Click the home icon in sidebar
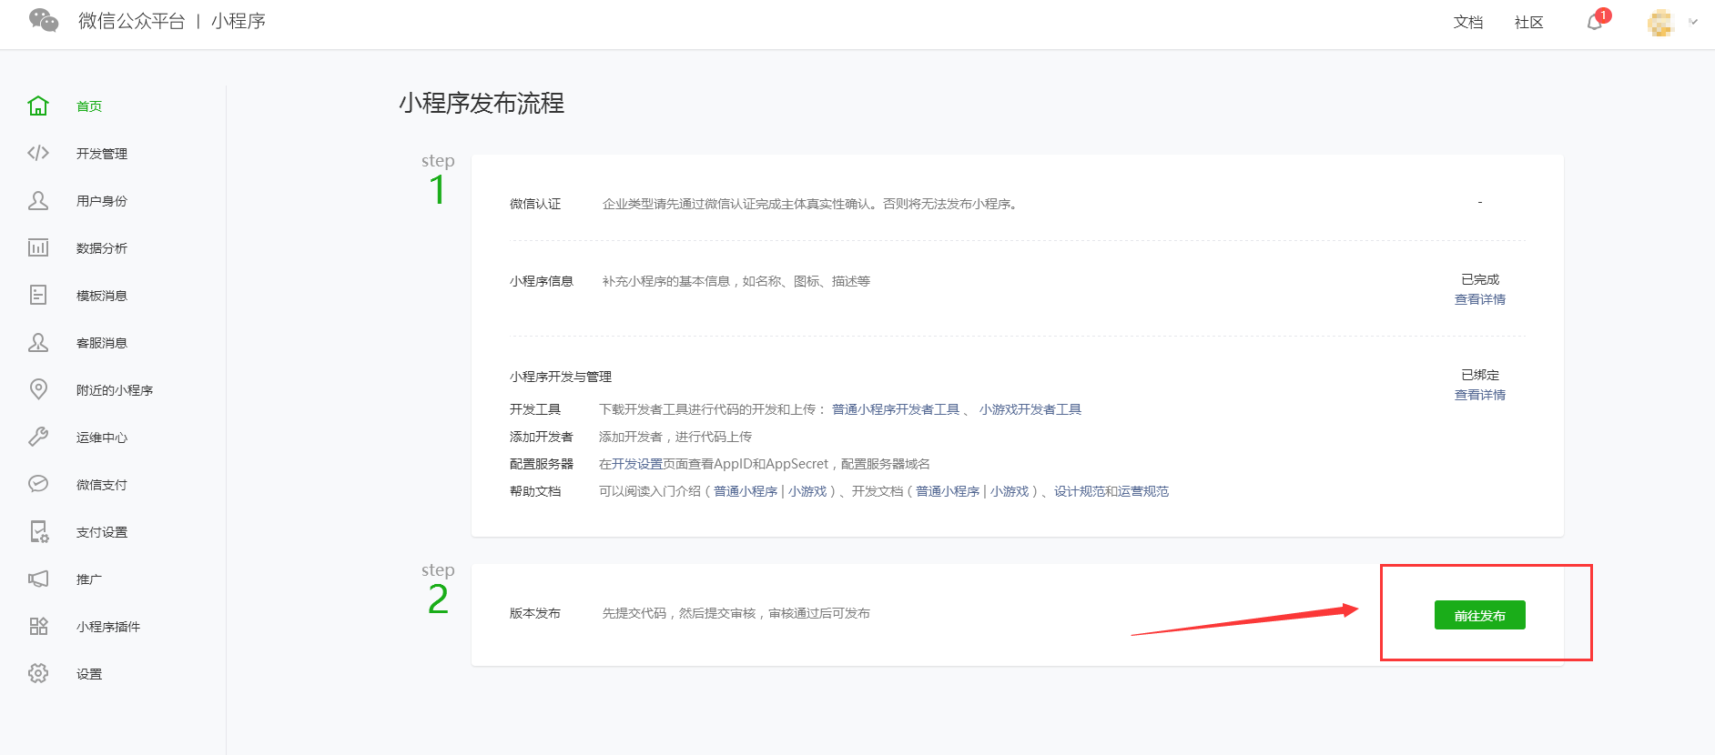Screen dimensions: 1715x755 tap(38, 106)
